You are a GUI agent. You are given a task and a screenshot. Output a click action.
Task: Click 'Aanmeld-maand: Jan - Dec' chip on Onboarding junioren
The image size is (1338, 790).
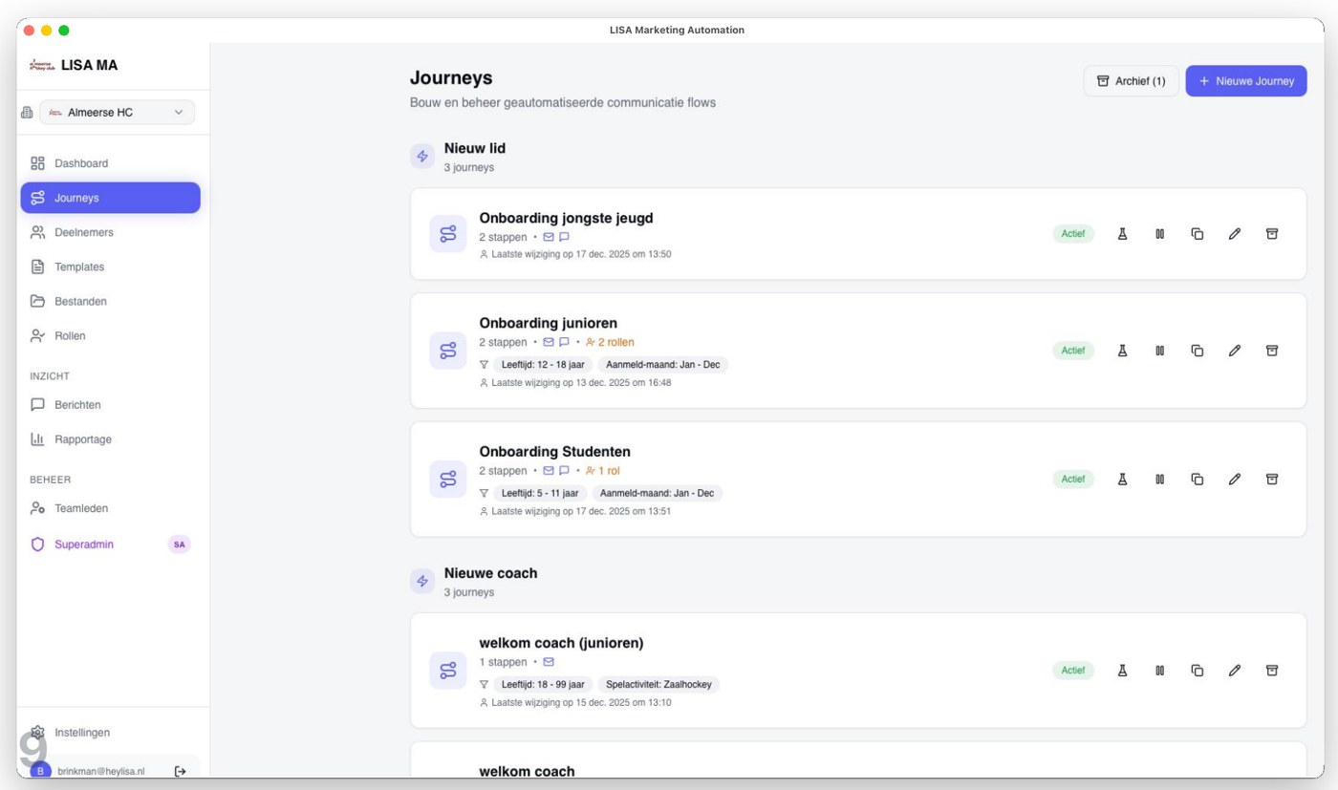662,365
